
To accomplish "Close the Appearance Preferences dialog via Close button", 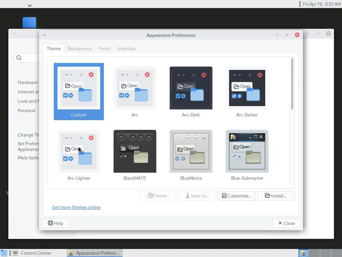I will [286, 223].
